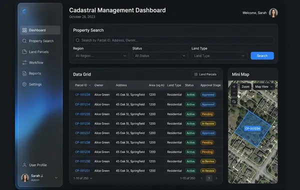Expand the All Region dropdown
The image size is (300, 190).
[101, 55]
